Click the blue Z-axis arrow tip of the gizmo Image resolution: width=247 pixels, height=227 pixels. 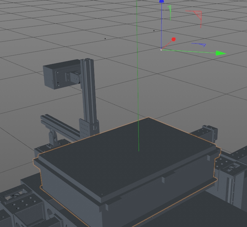point(161,1)
